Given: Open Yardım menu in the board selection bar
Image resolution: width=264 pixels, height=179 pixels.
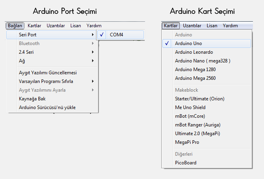Looking at the screenshot, I should point(230,26).
